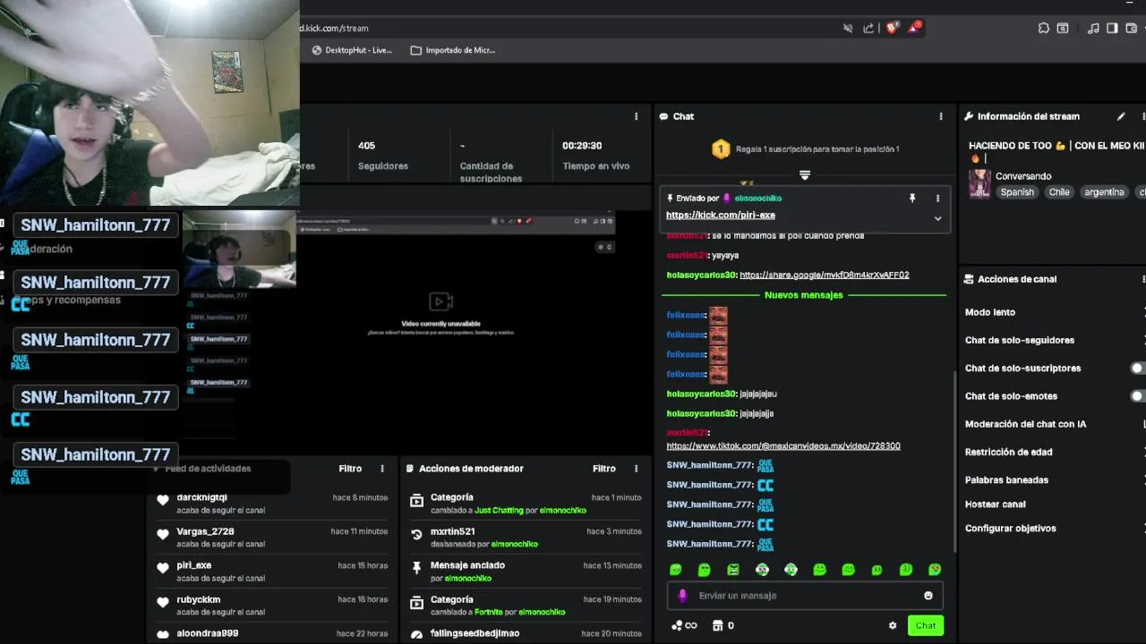The image size is (1146, 644).
Task: Click username elmonochiko on pinned message
Action: [x=757, y=199]
